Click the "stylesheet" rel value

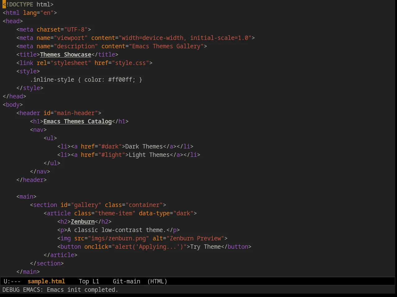click(x=71, y=63)
